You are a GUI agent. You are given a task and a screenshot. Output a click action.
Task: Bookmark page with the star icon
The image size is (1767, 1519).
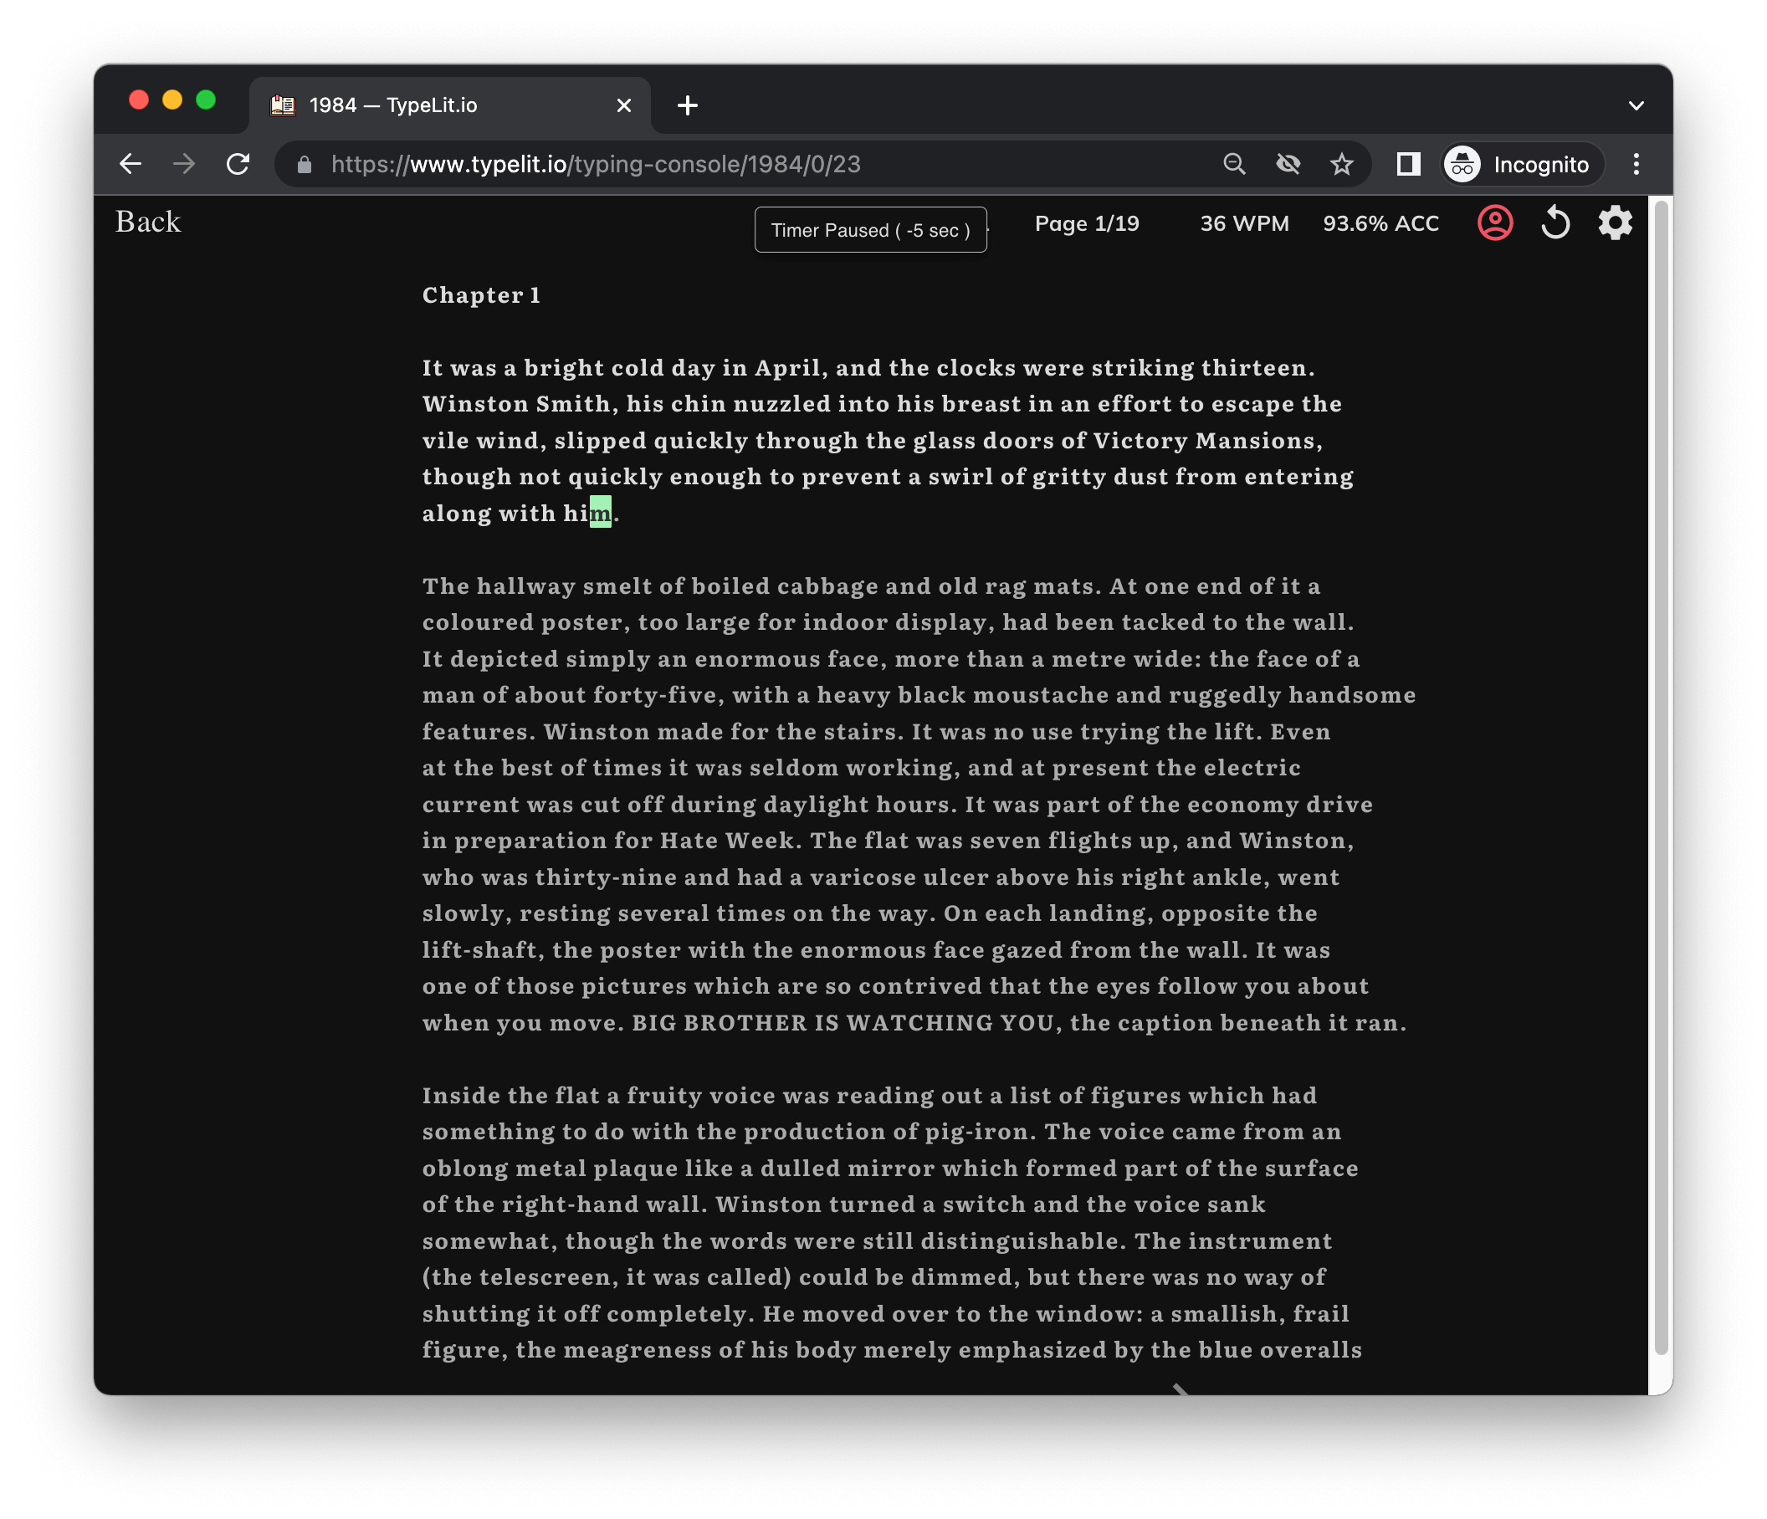pos(1341,164)
